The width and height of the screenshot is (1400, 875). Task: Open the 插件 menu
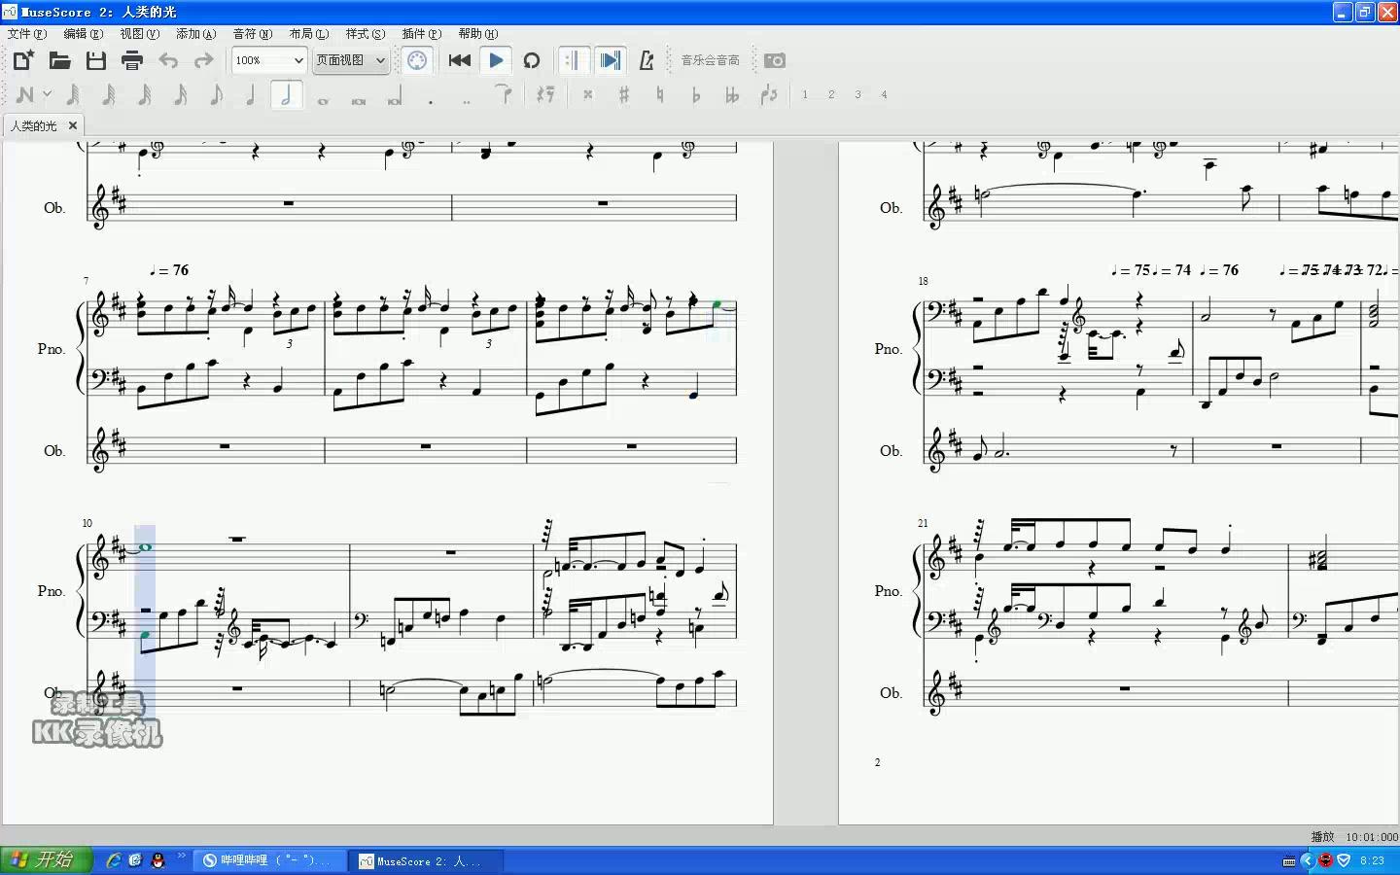[x=421, y=34]
